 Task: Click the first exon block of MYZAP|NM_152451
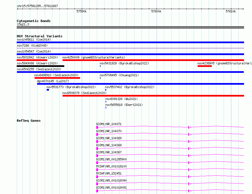click(97, 177)
